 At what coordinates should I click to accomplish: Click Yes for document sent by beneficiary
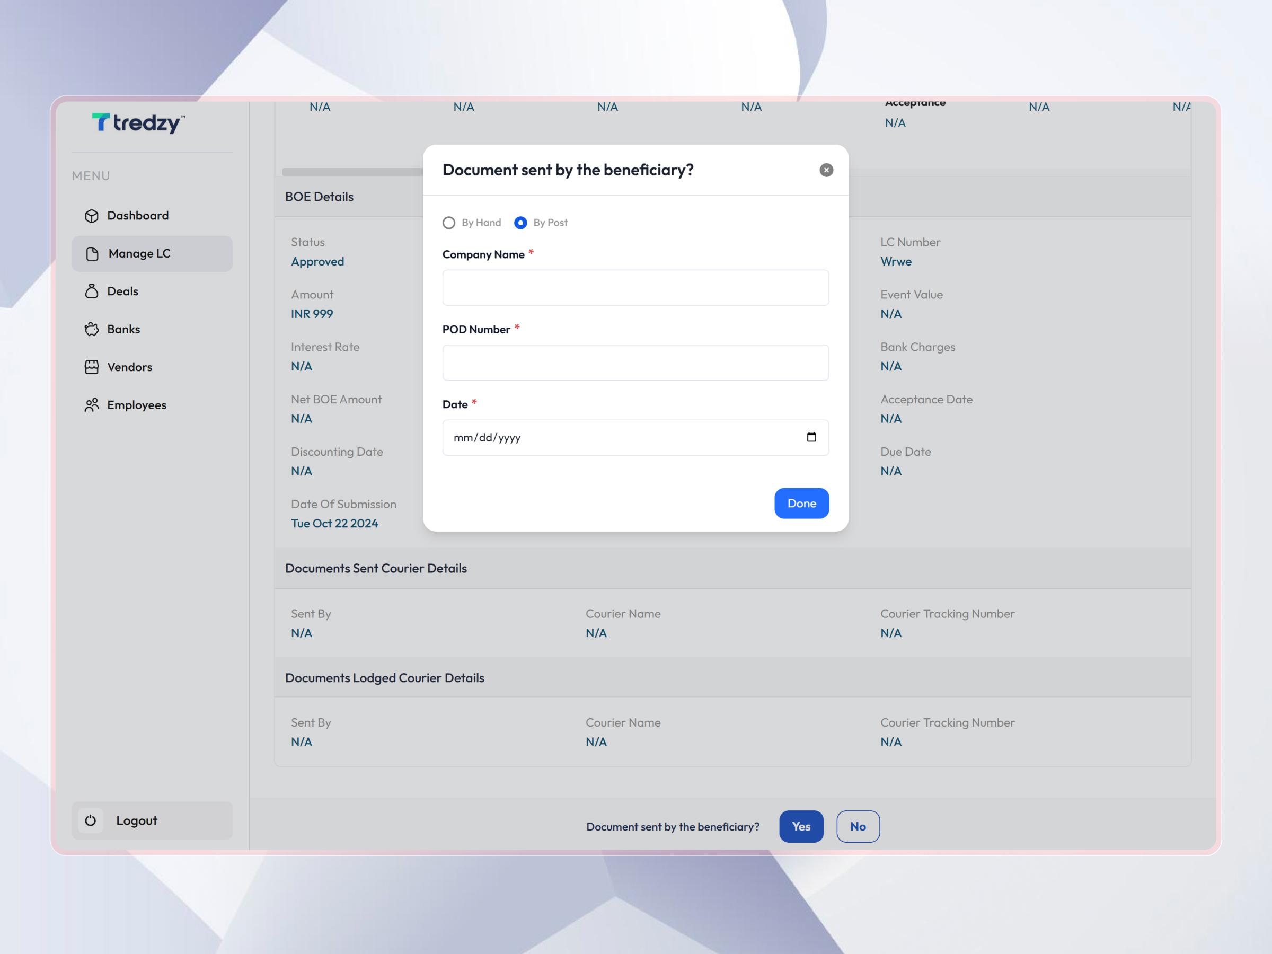click(x=801, y=826)
